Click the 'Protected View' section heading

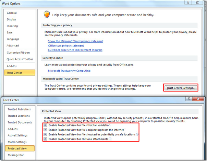51,111
